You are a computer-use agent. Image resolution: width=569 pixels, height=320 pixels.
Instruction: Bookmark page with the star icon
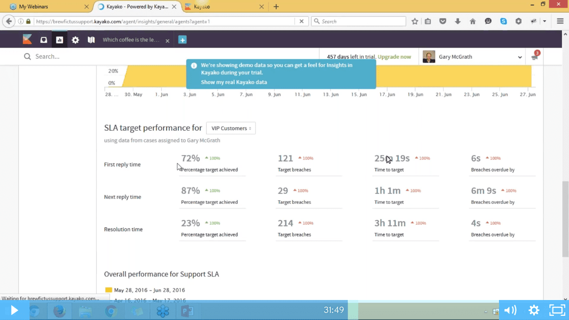tap(415, 21)
